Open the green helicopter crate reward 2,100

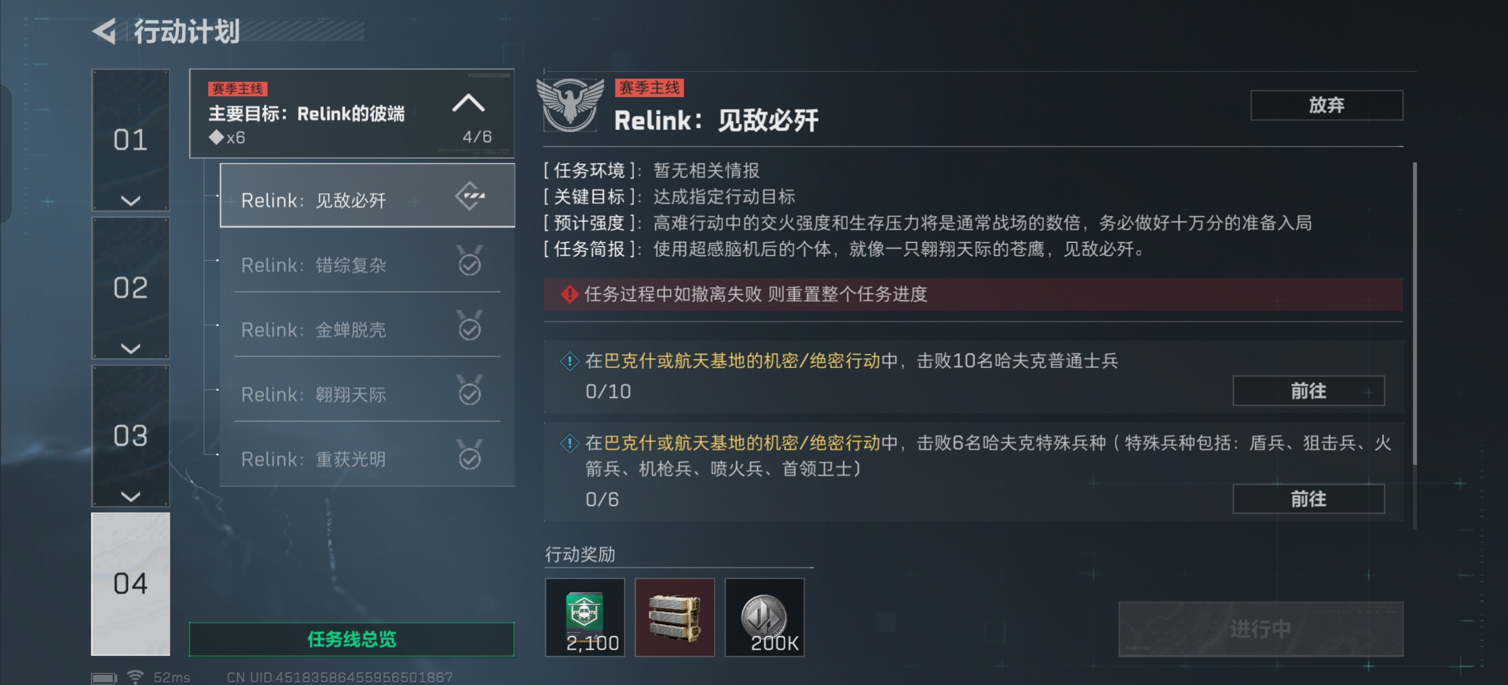(585, 617)
